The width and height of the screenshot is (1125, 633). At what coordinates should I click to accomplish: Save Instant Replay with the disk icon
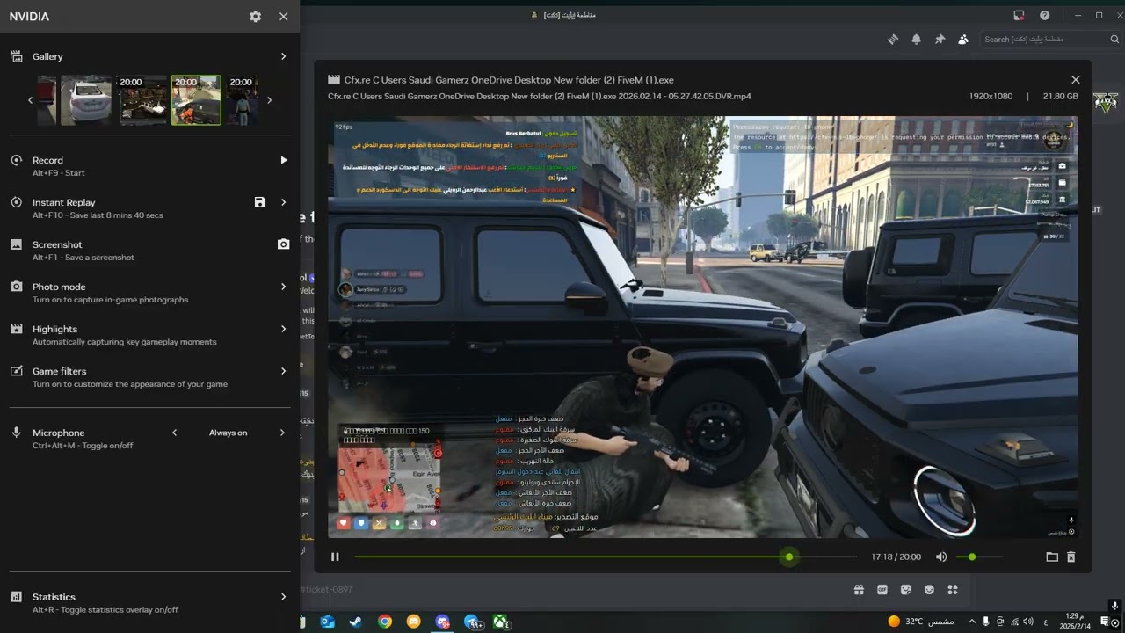[x=260, y=202]
